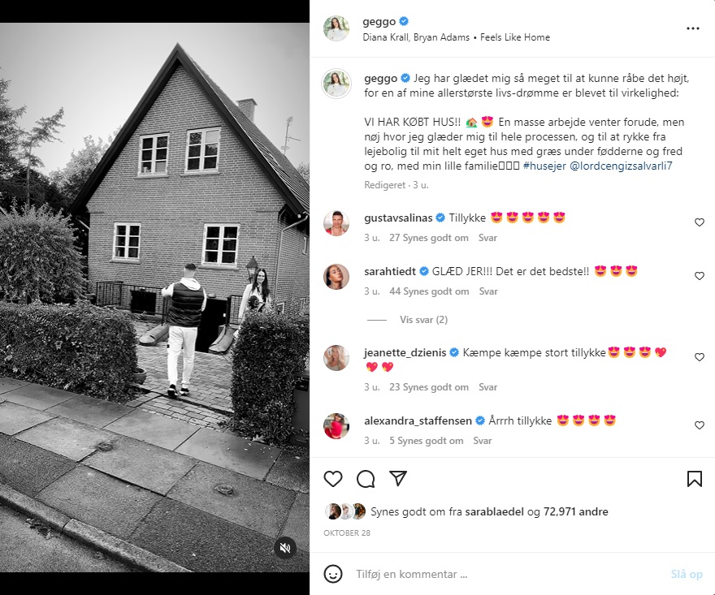Save the post with the bookmark icon

click(x=695, y=479)
